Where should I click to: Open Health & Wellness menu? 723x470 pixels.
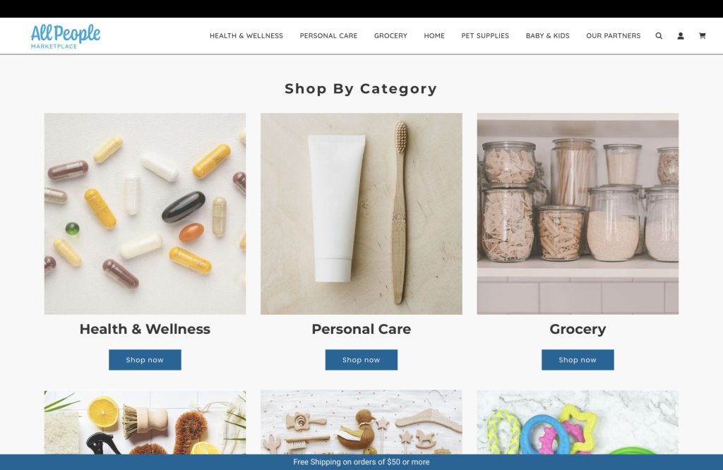point(246,36)
